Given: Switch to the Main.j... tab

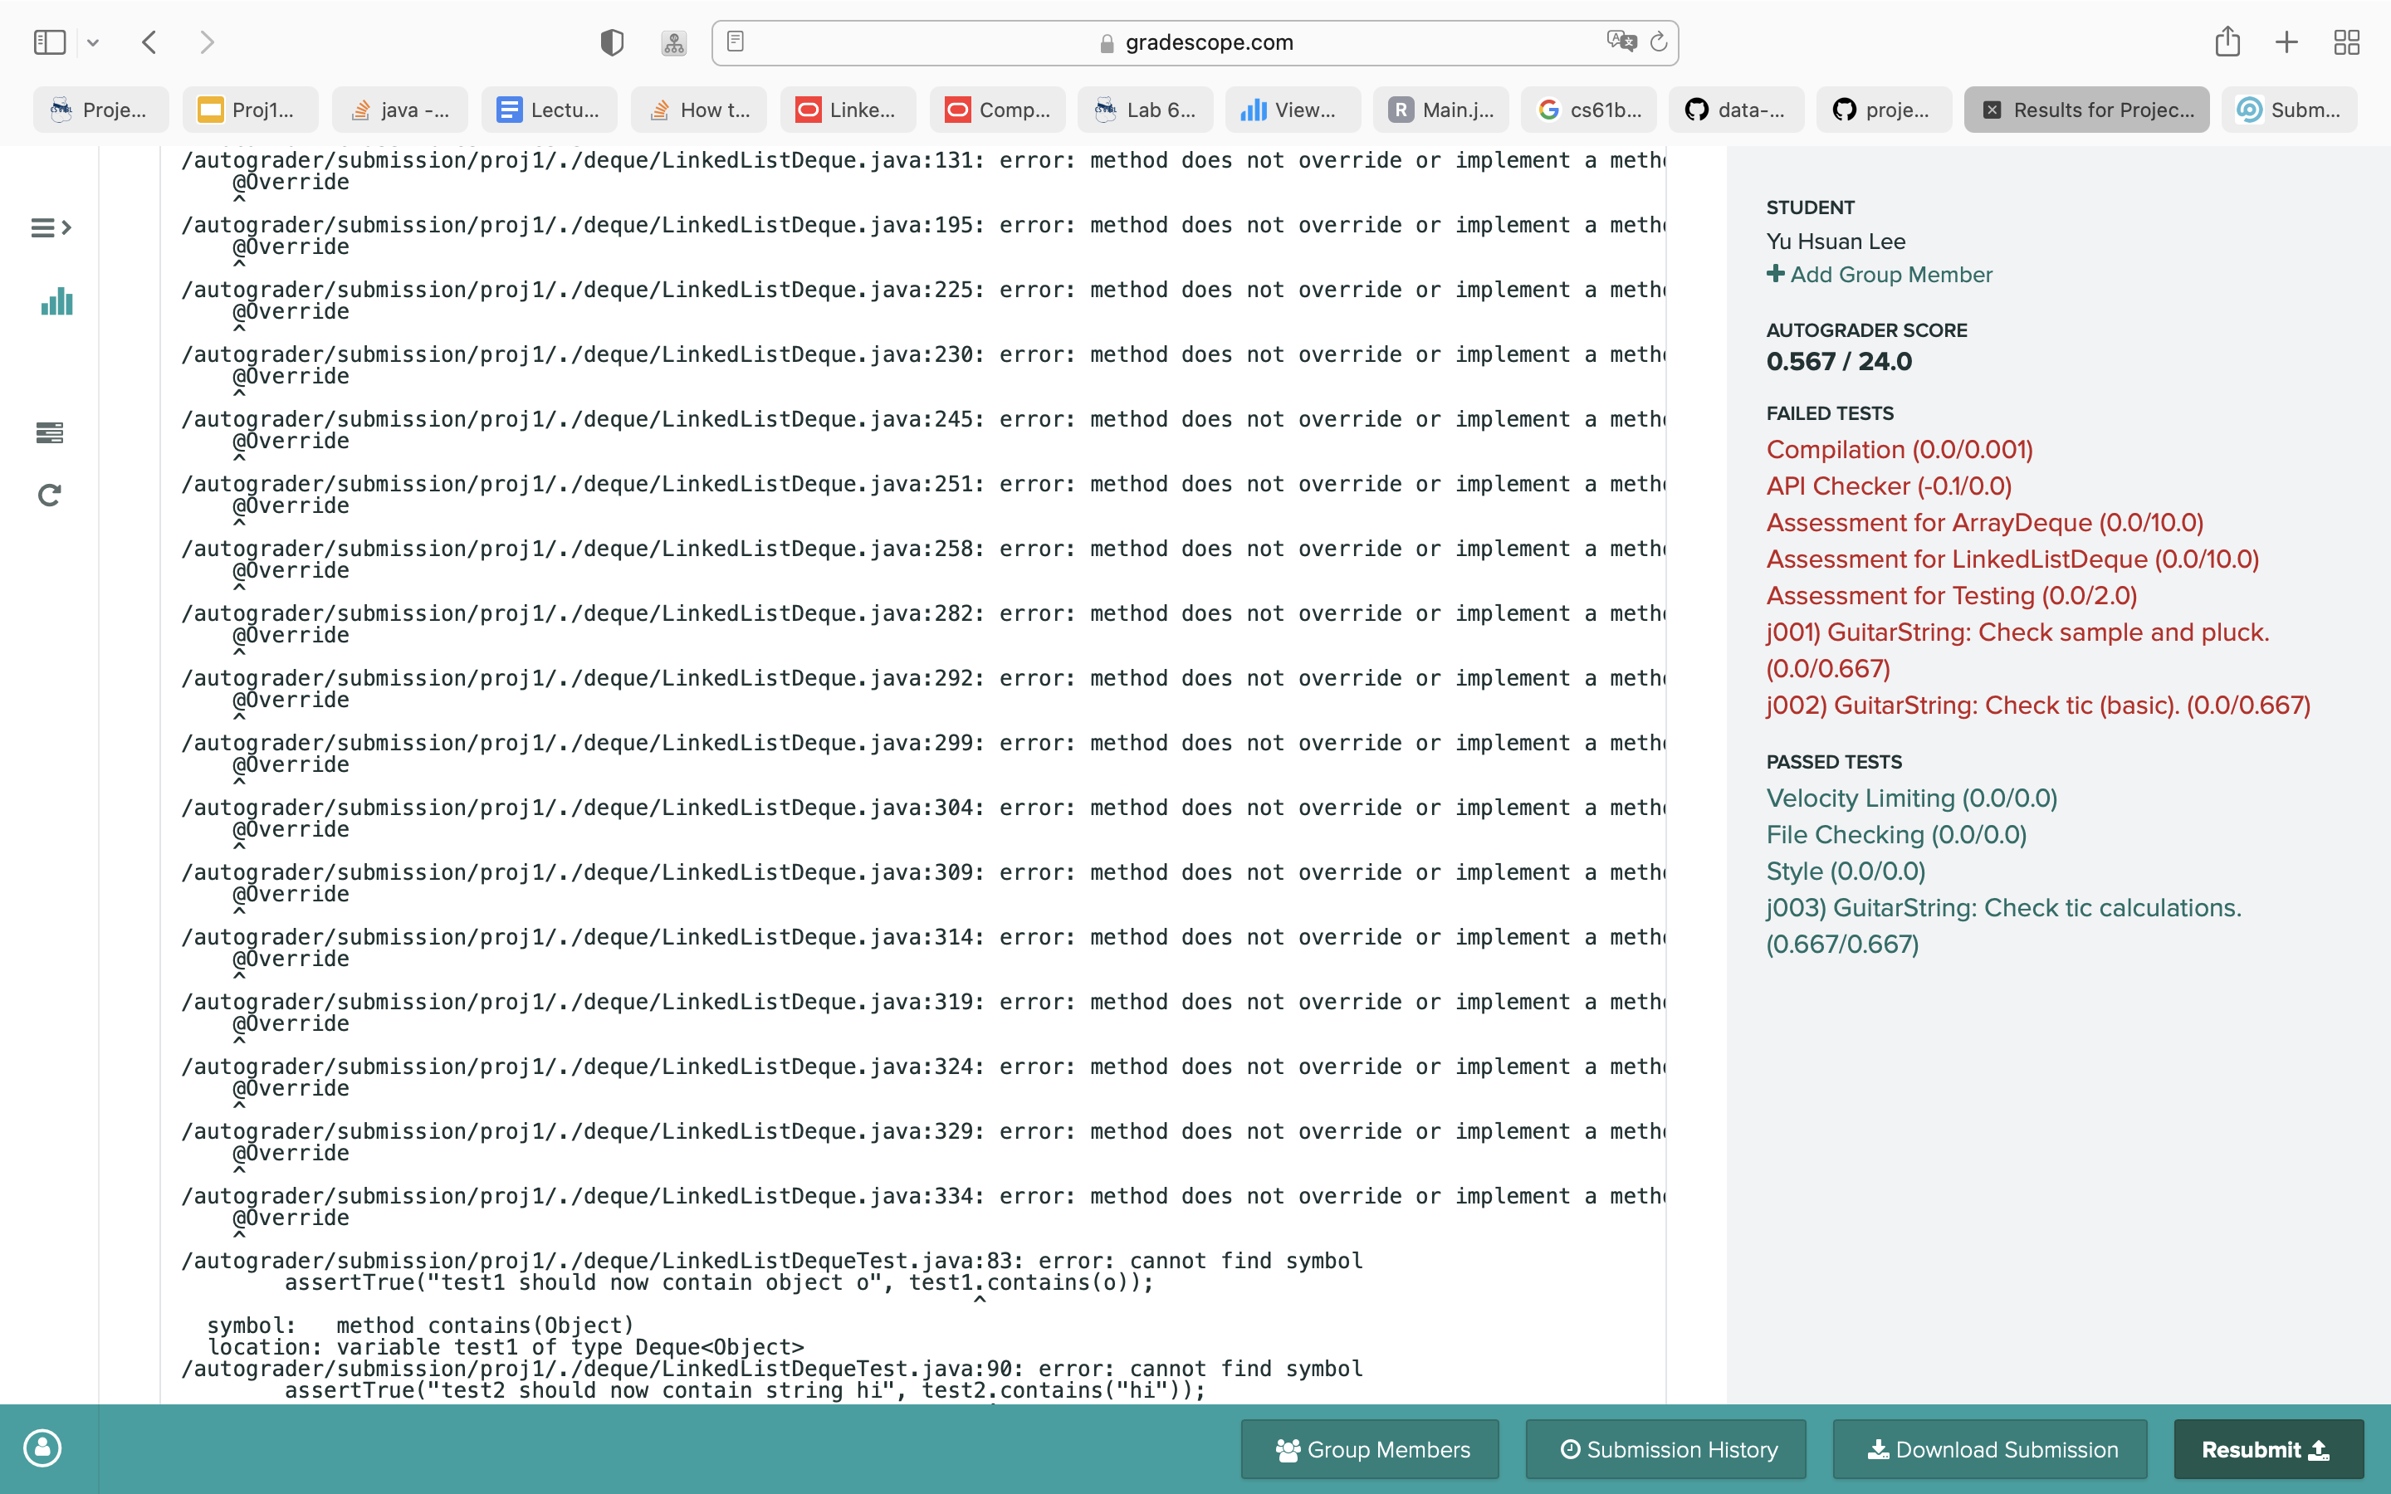Looking at the screenshot, I should pos(1440,110).
